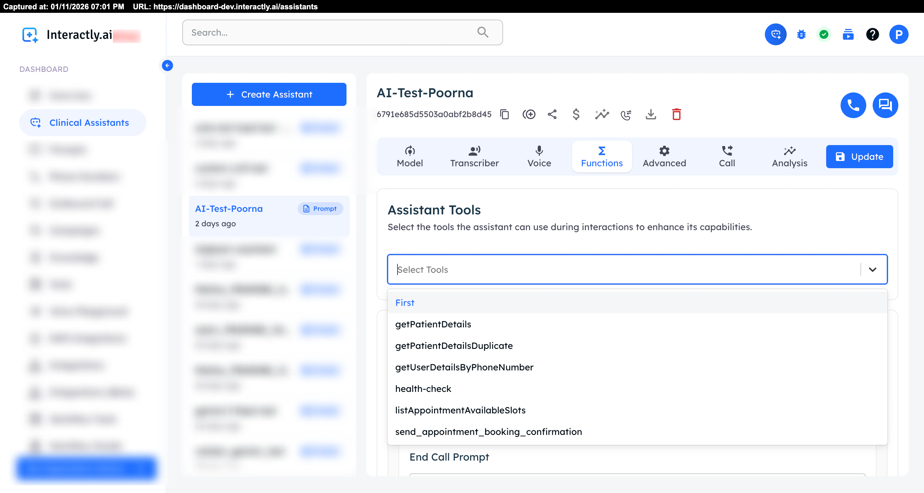Open the help question mark icon

[872, 34]
